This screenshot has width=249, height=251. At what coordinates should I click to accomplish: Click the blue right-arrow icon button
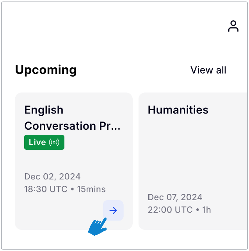[x=113, y=211]
